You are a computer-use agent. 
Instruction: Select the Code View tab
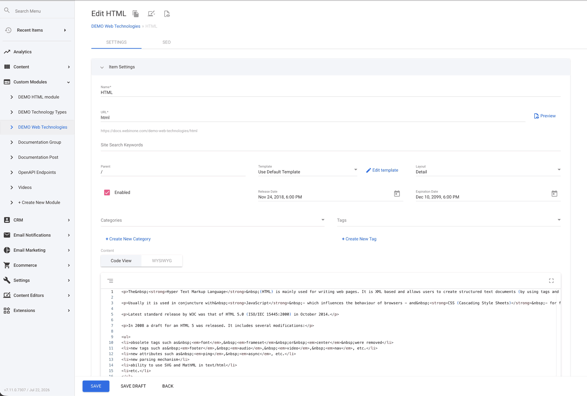pos(121,261)
